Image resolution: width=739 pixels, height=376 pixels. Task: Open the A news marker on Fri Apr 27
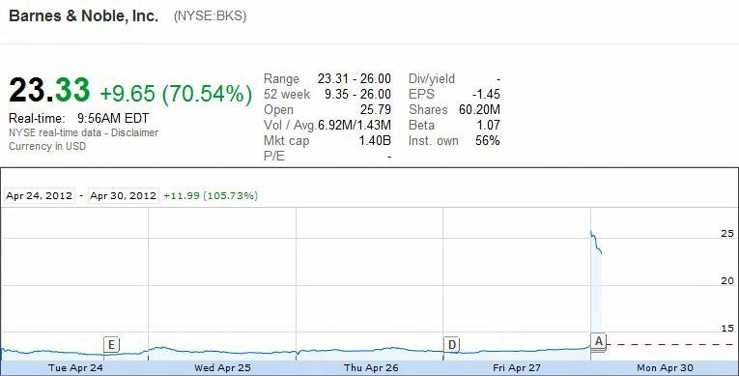[599, 341]
